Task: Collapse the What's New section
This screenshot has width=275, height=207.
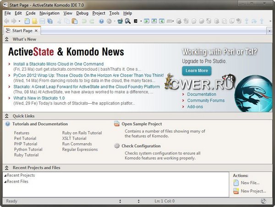Action: [x=7, y=39]
